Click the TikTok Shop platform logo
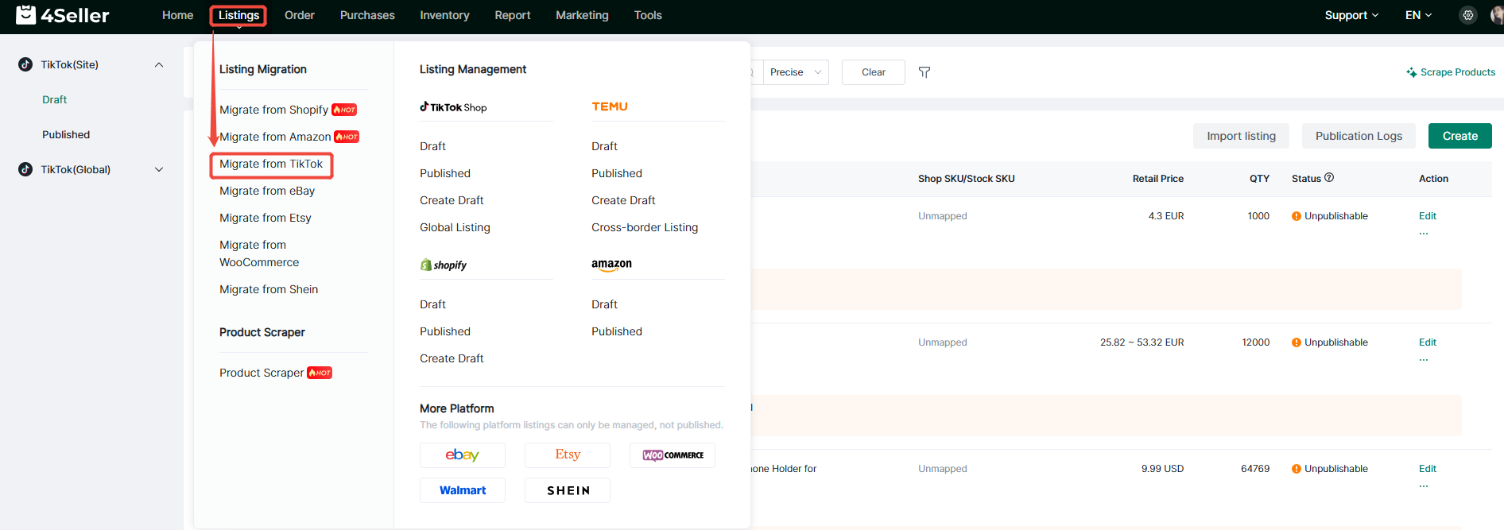Viewport: 1504px width, 530px height. pos(453,107)
